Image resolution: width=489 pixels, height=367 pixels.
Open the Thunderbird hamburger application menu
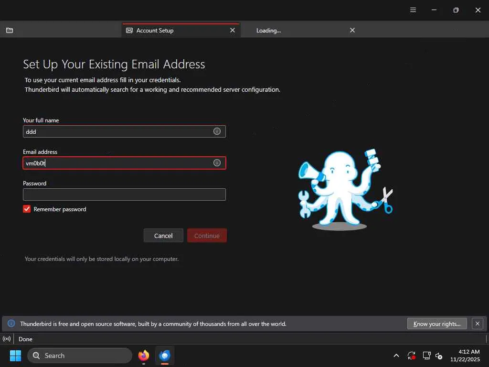413,10
